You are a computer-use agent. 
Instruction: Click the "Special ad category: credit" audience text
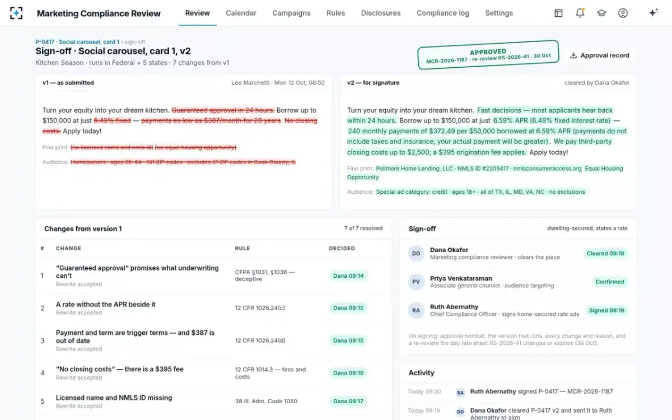[x=412, y=192]
